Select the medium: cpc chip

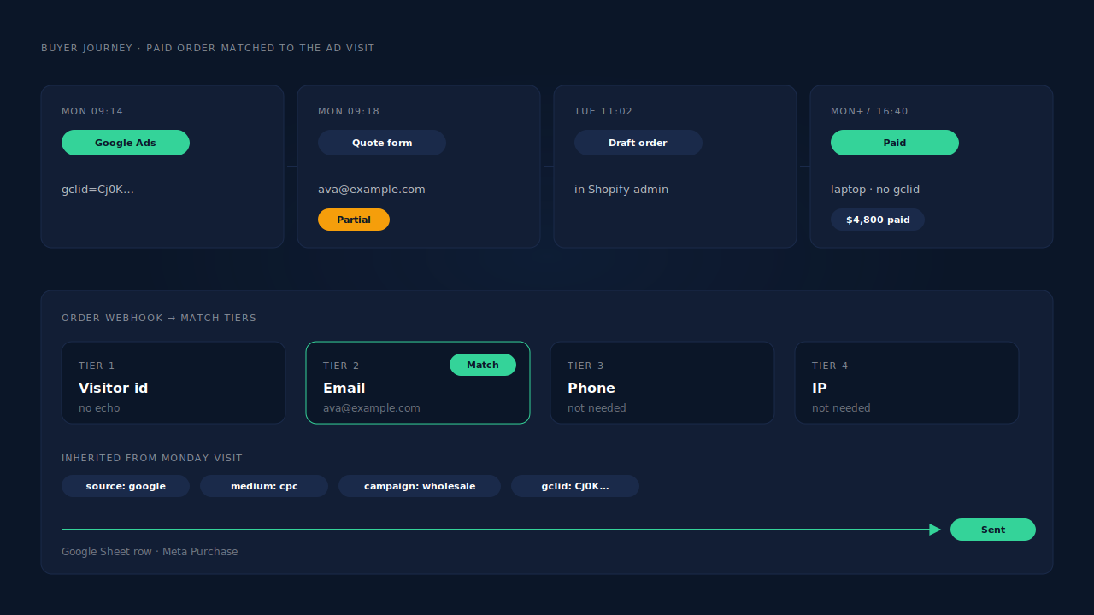tap(264, 486)
